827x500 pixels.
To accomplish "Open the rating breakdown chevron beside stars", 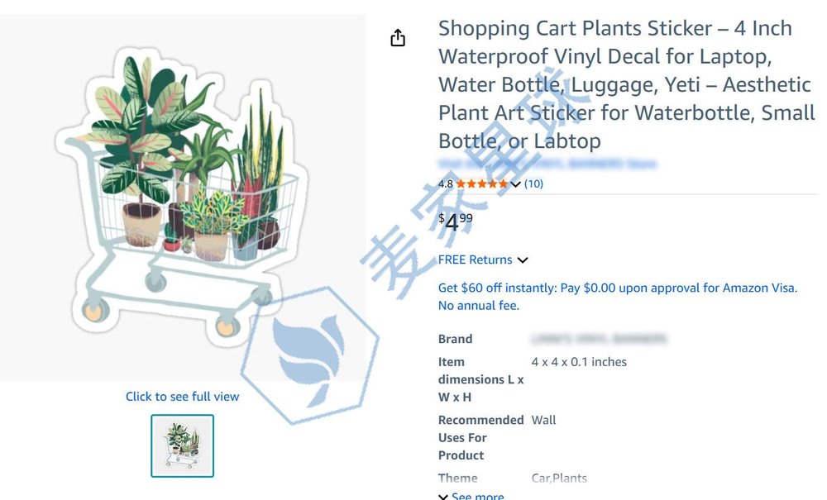I will click(516, 184).
